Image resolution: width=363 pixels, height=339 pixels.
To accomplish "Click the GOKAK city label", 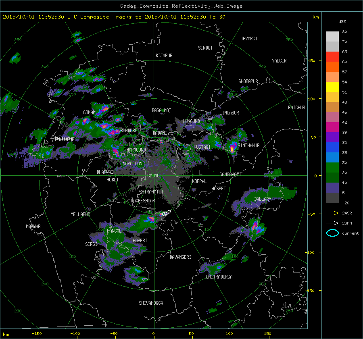I will click(x=90, y=112).
